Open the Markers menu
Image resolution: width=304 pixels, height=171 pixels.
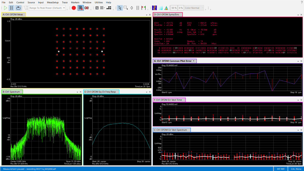click(x=75, y=2)
